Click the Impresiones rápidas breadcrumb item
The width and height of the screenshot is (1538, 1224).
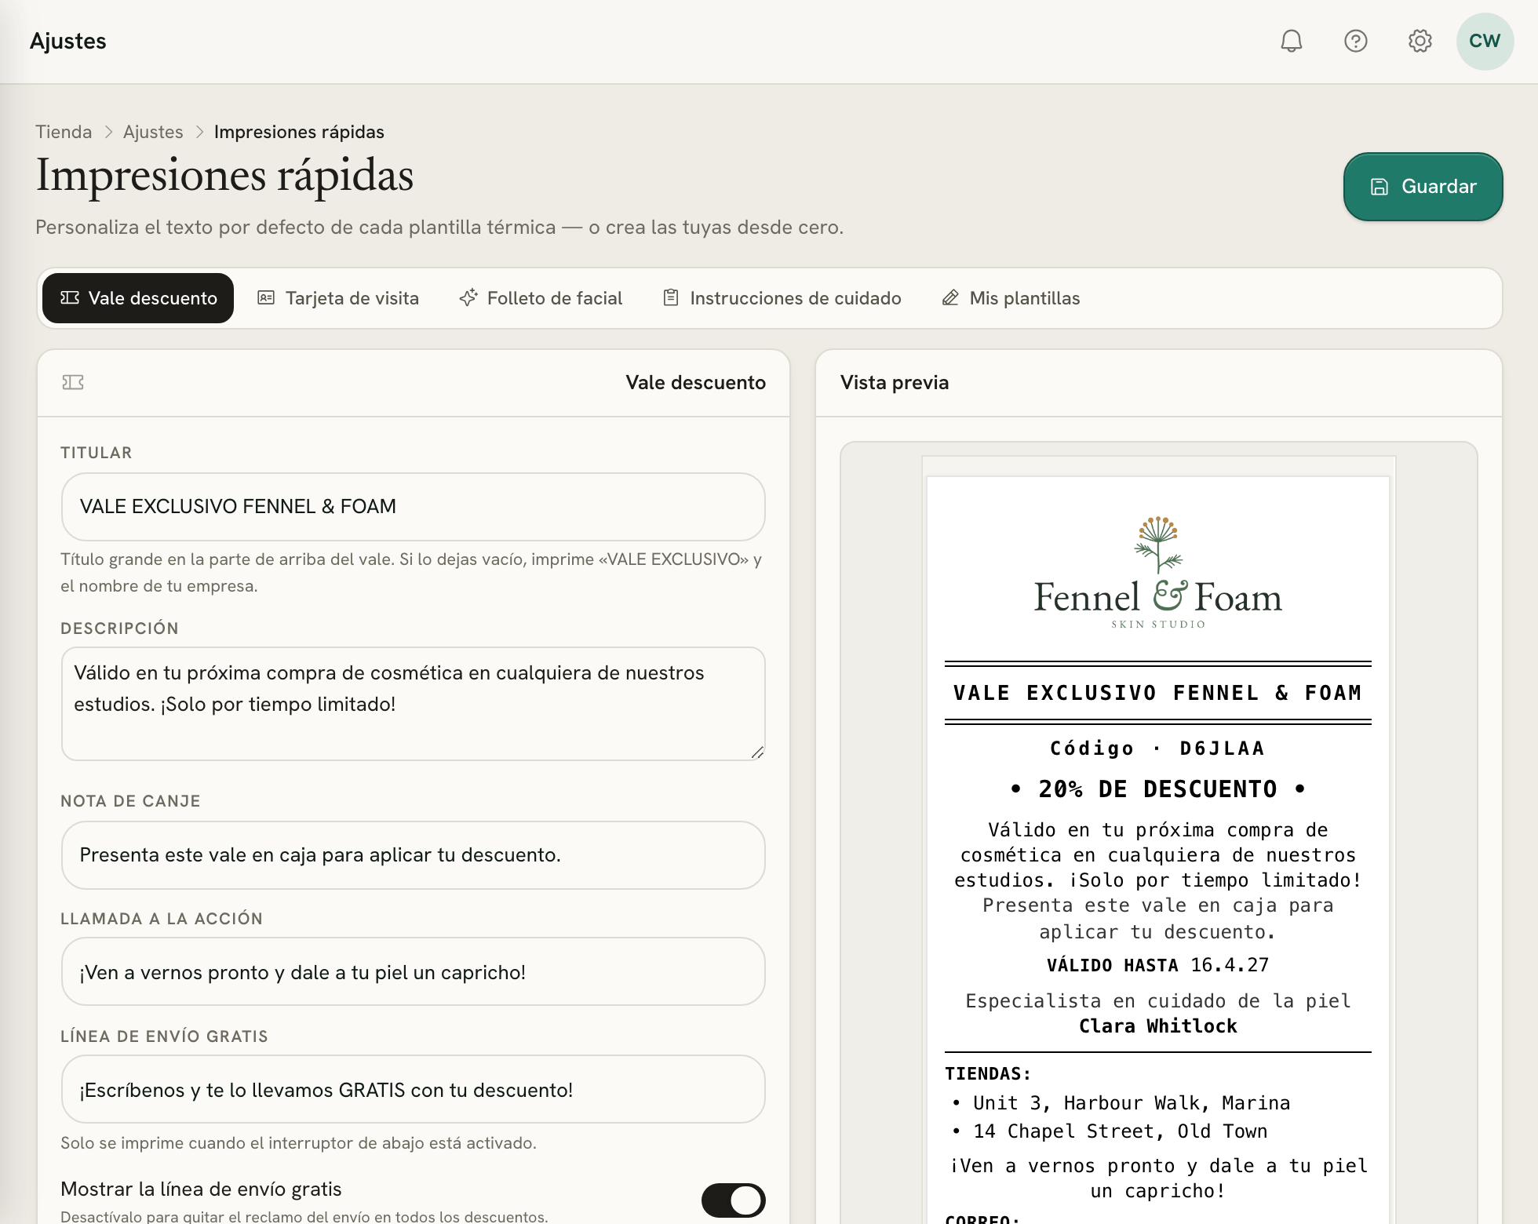click(x=299, y=132)
